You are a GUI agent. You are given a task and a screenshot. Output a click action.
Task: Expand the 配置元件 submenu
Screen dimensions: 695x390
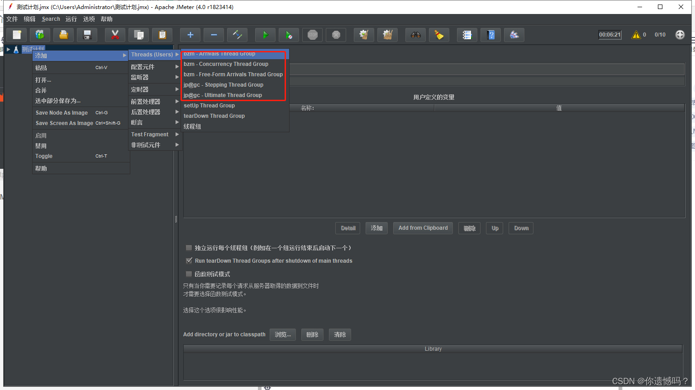point(155,67)
